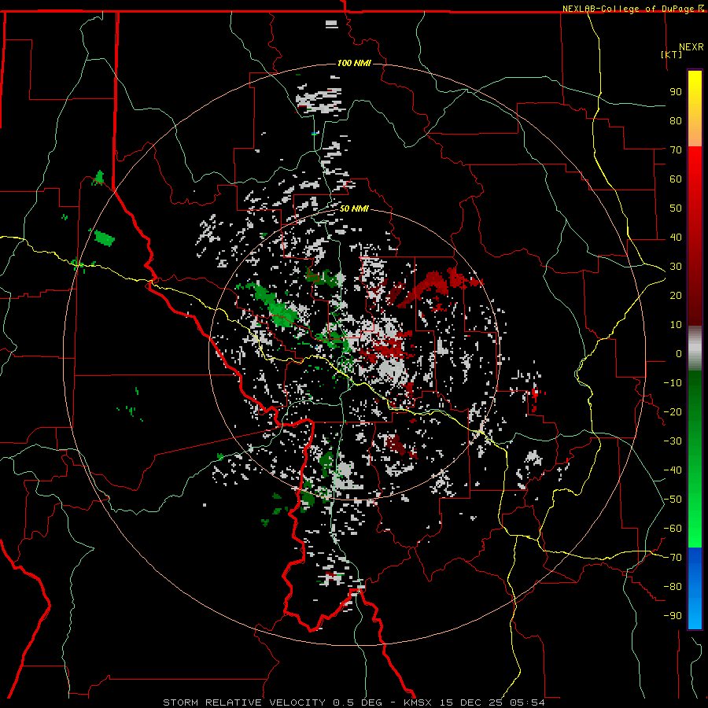Click the -10 value on the velocity scale
The image size is (708, 708).
click(673, 383)
